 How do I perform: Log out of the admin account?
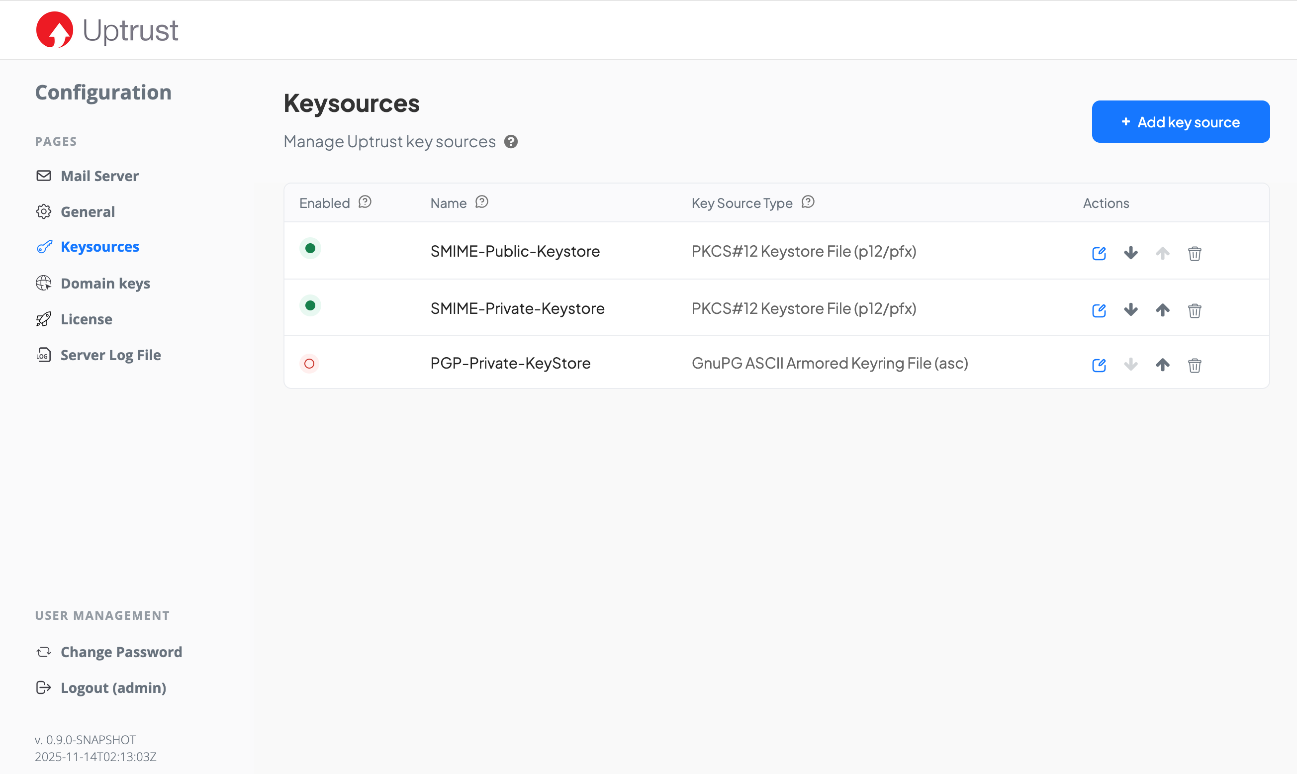pyautogui.click(x=113, y=688)
